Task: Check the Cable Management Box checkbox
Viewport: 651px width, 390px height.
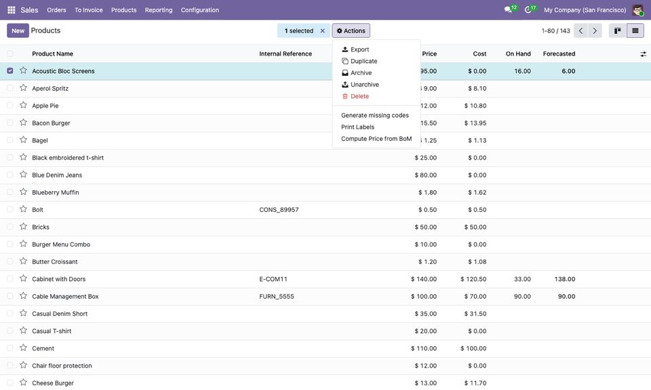Action: click(x=10, y=296)
